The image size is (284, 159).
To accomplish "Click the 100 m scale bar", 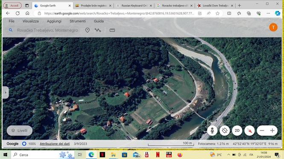I will coord(171,144).
